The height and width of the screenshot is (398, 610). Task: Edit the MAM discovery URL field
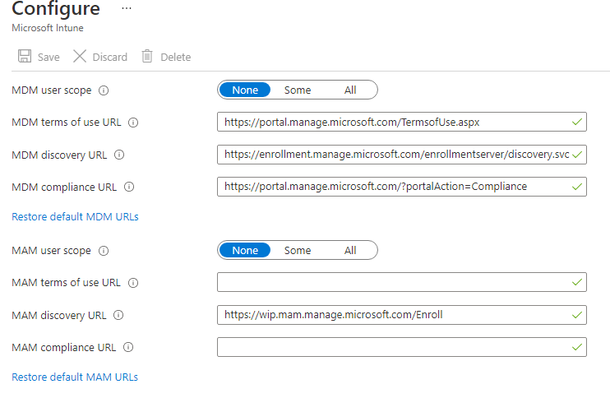pos(402,315)
